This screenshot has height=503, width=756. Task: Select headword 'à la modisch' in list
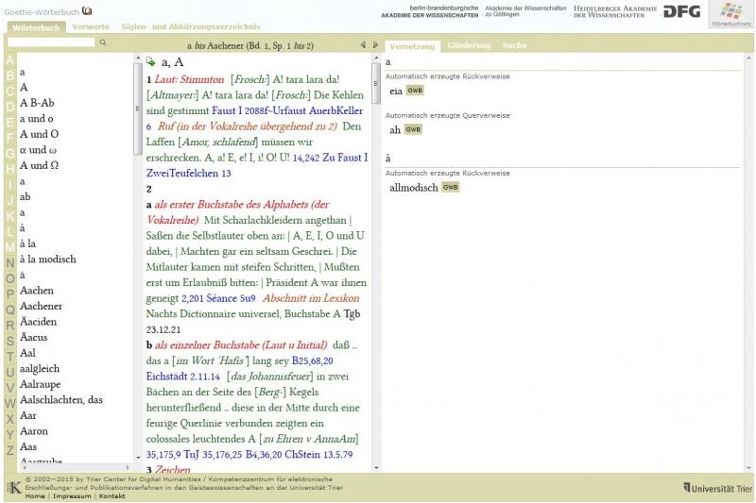[x=48, y=259]
